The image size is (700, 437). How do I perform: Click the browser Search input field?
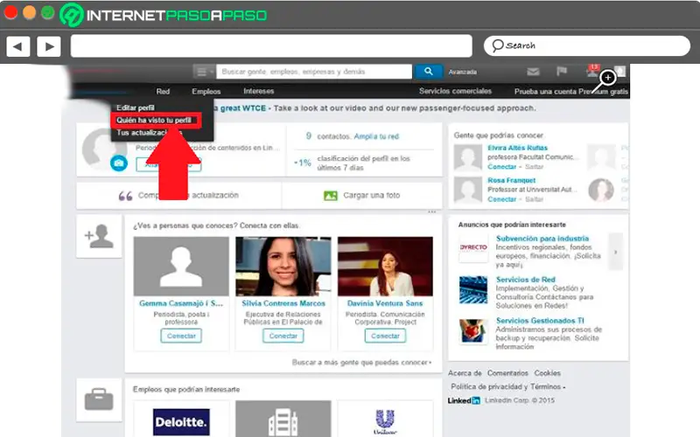point(587,45)
